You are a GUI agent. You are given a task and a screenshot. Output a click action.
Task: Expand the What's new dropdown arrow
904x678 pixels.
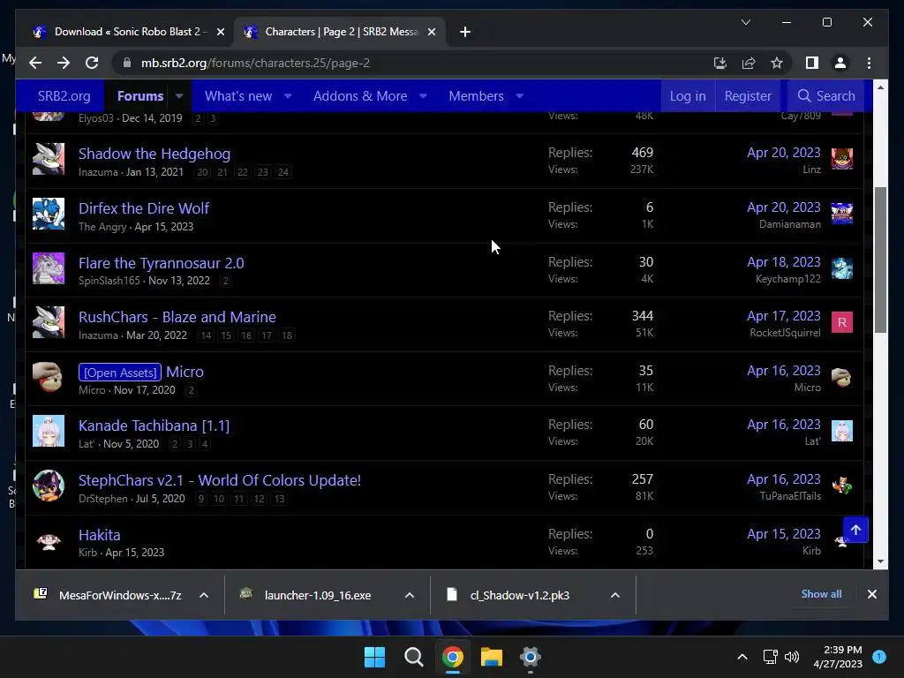coord(288,96)
